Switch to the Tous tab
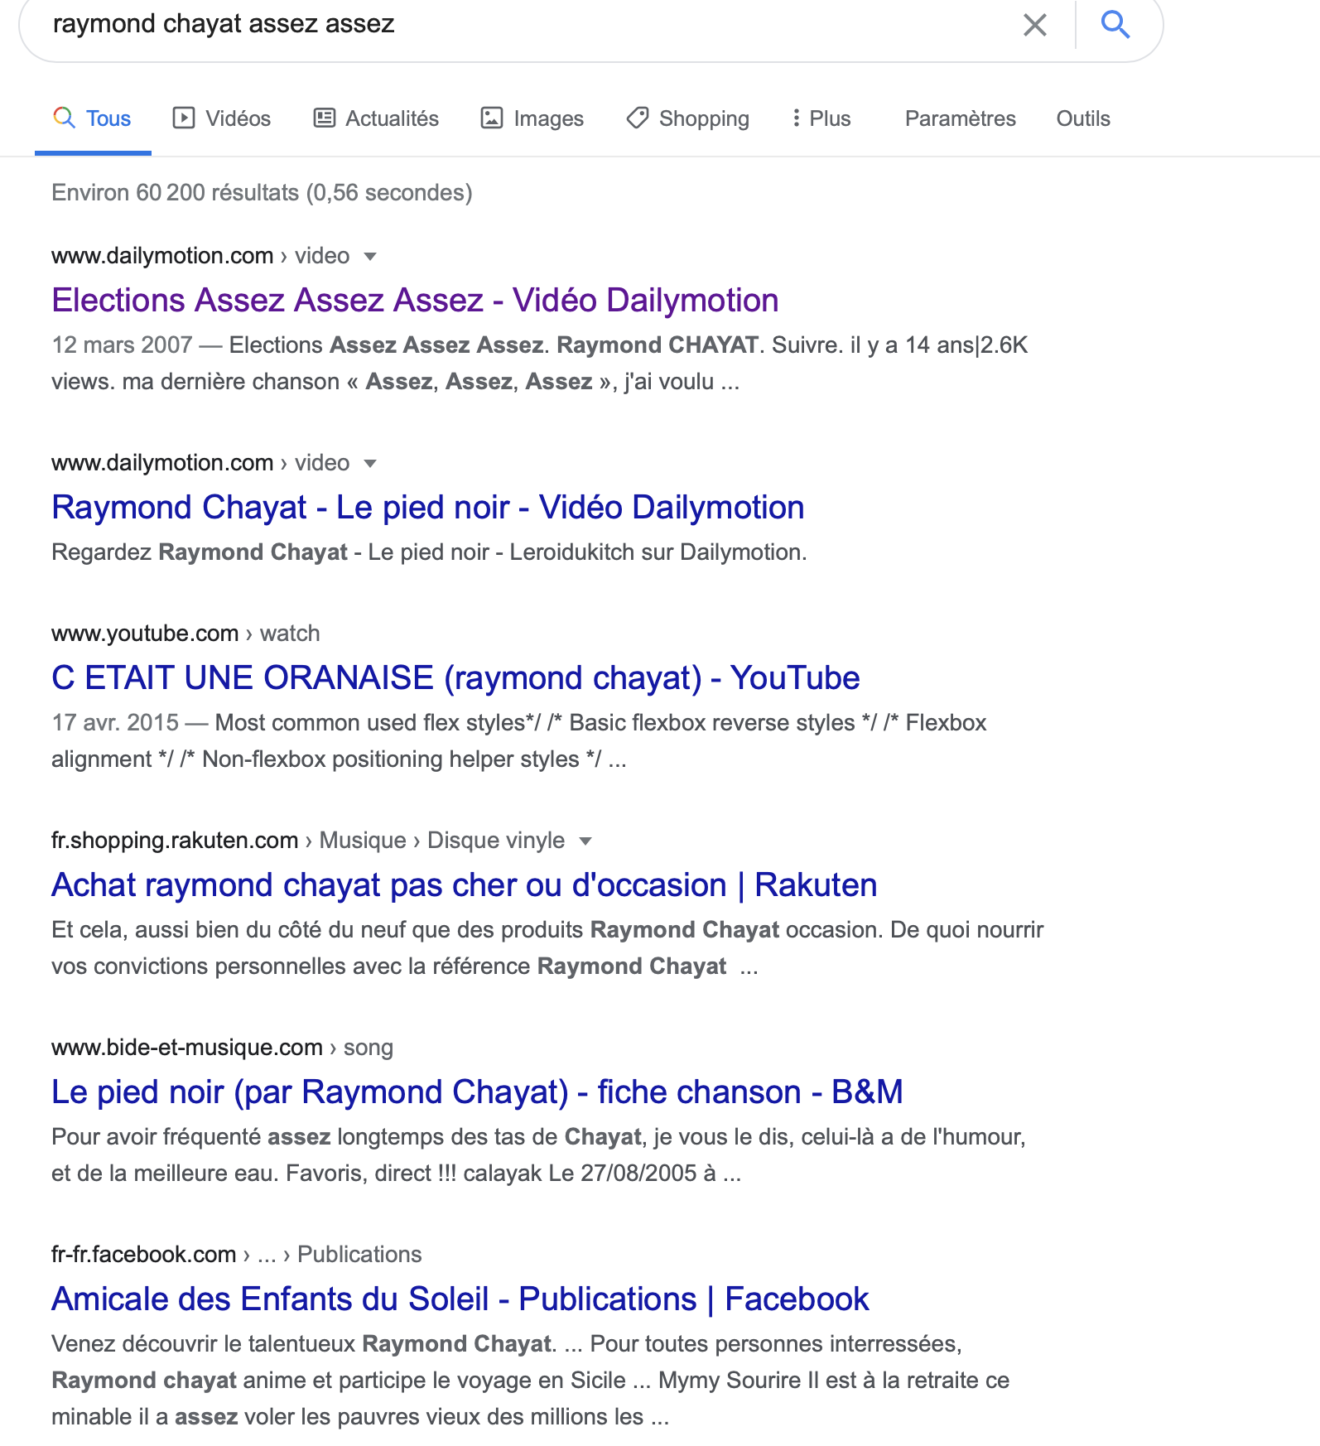This screenshot has height=1446, width=1320. [x=108, y=118]
